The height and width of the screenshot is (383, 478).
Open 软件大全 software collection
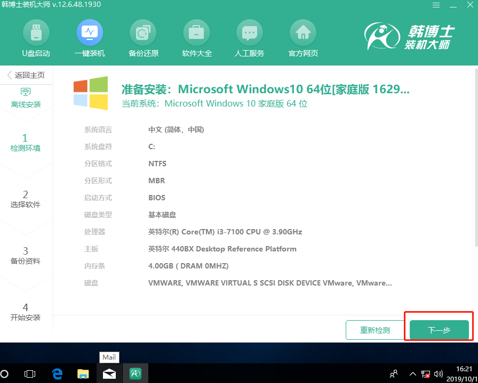click(196, 37)
